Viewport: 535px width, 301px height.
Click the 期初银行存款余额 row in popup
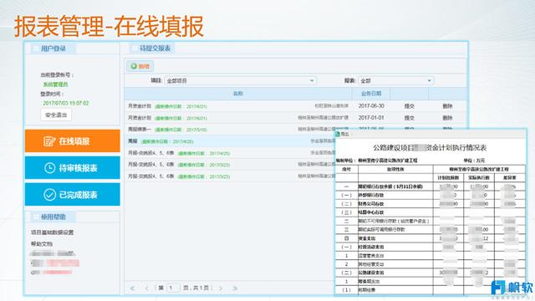click(431, 186)
